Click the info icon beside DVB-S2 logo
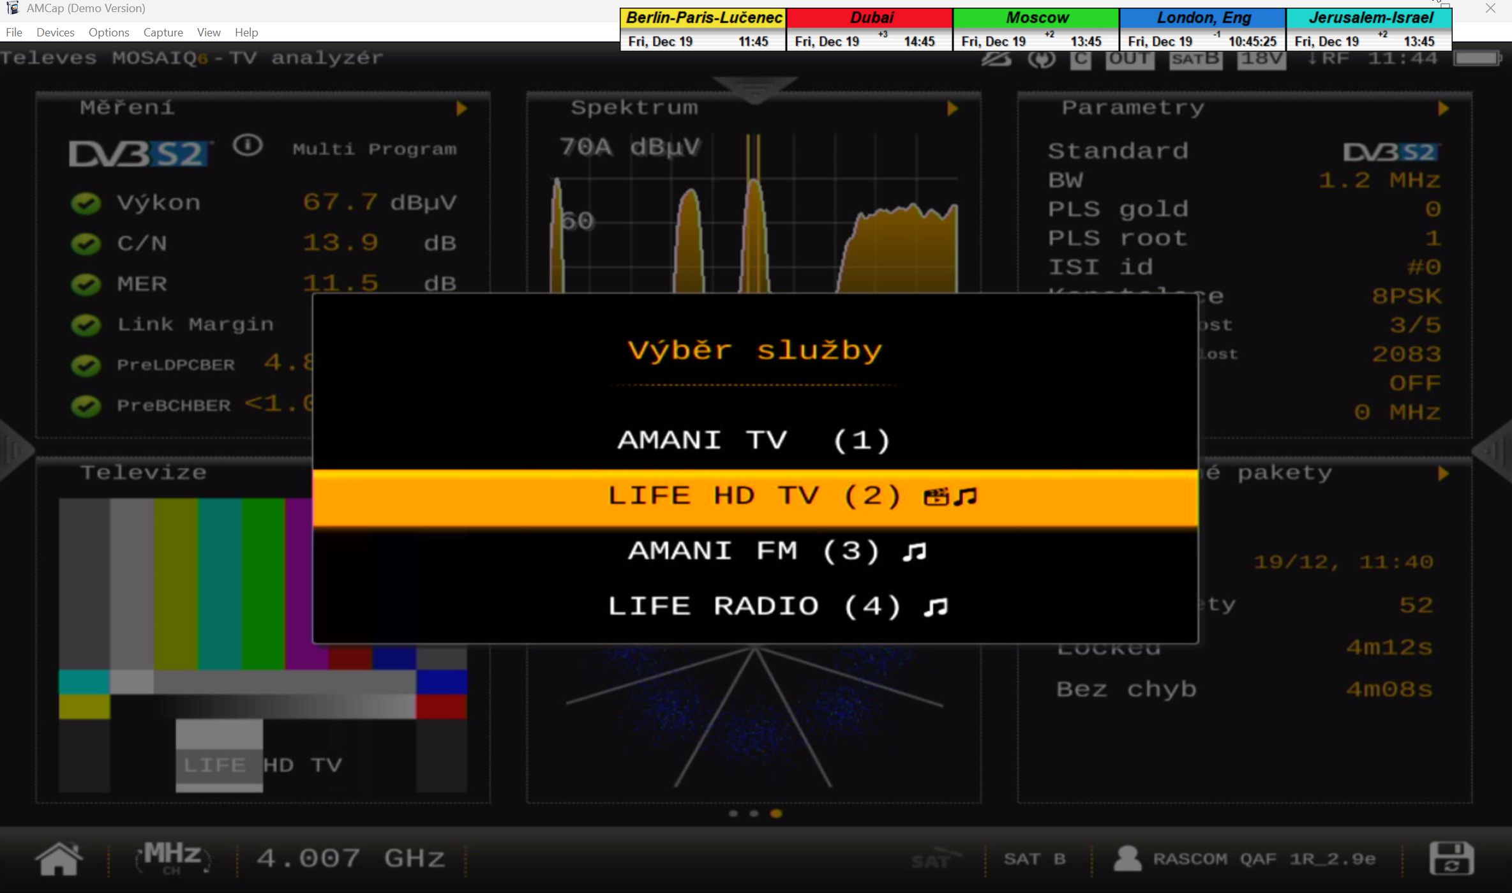 click(x=248, y=147)
